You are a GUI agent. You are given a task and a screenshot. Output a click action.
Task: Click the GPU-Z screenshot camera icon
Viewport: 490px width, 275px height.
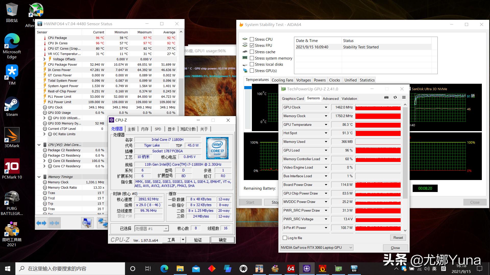[x=386, y=97]
